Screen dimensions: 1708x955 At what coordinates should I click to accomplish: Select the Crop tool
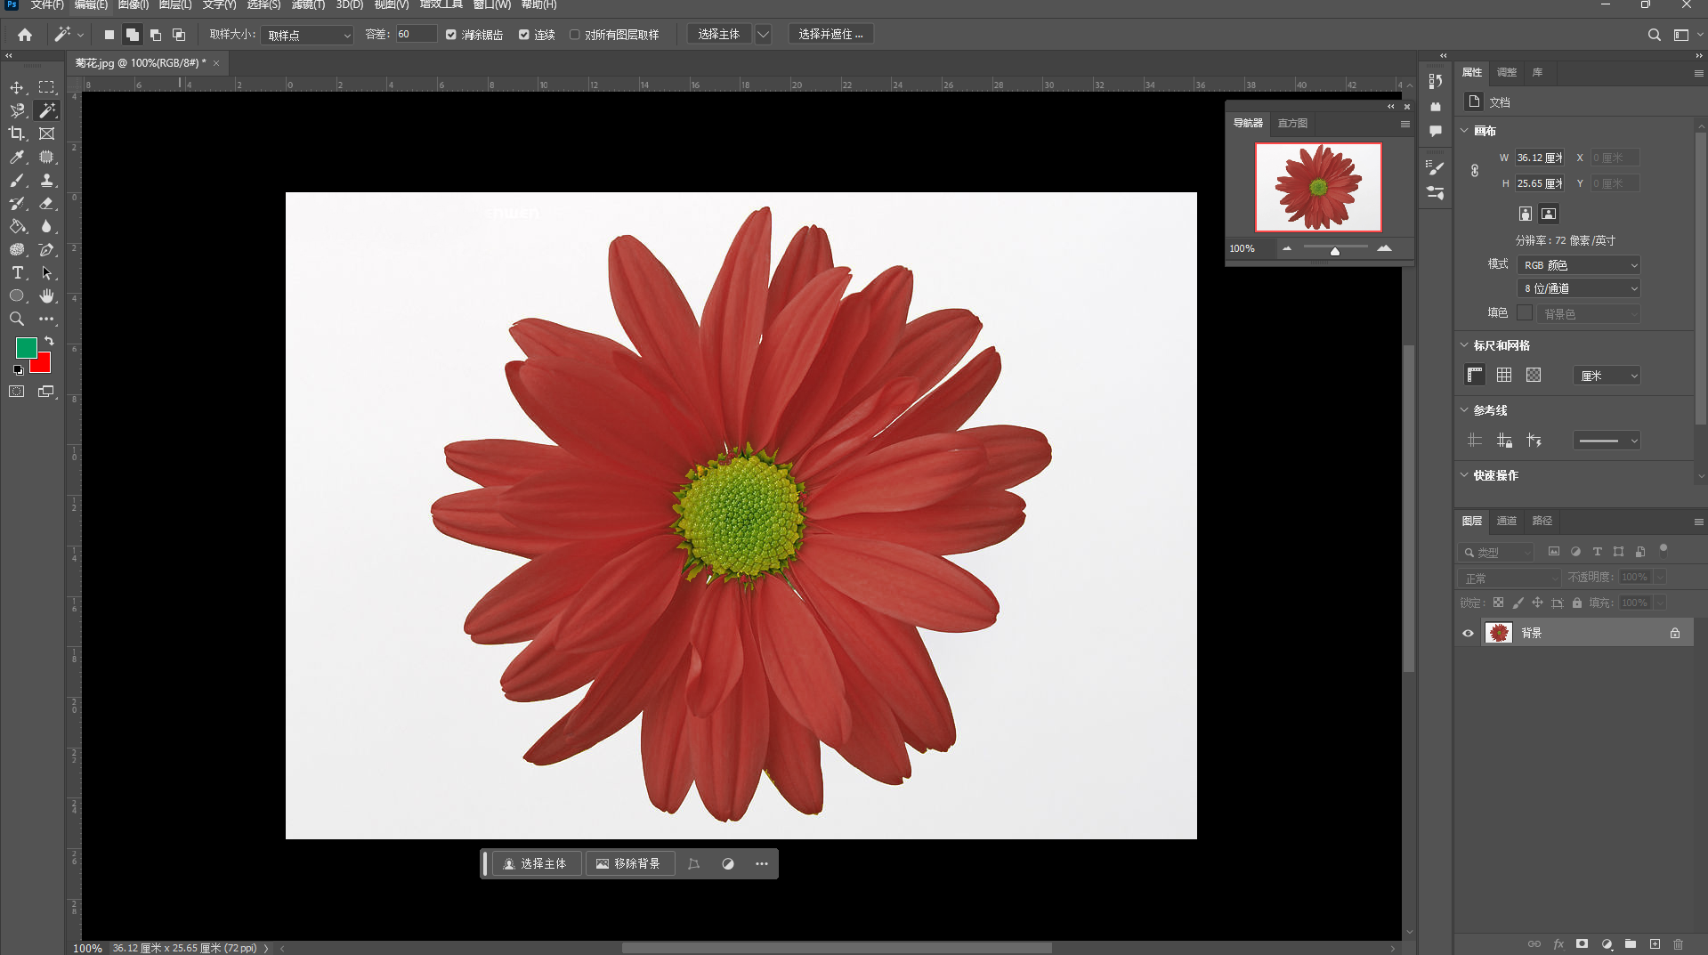[17, 134]
